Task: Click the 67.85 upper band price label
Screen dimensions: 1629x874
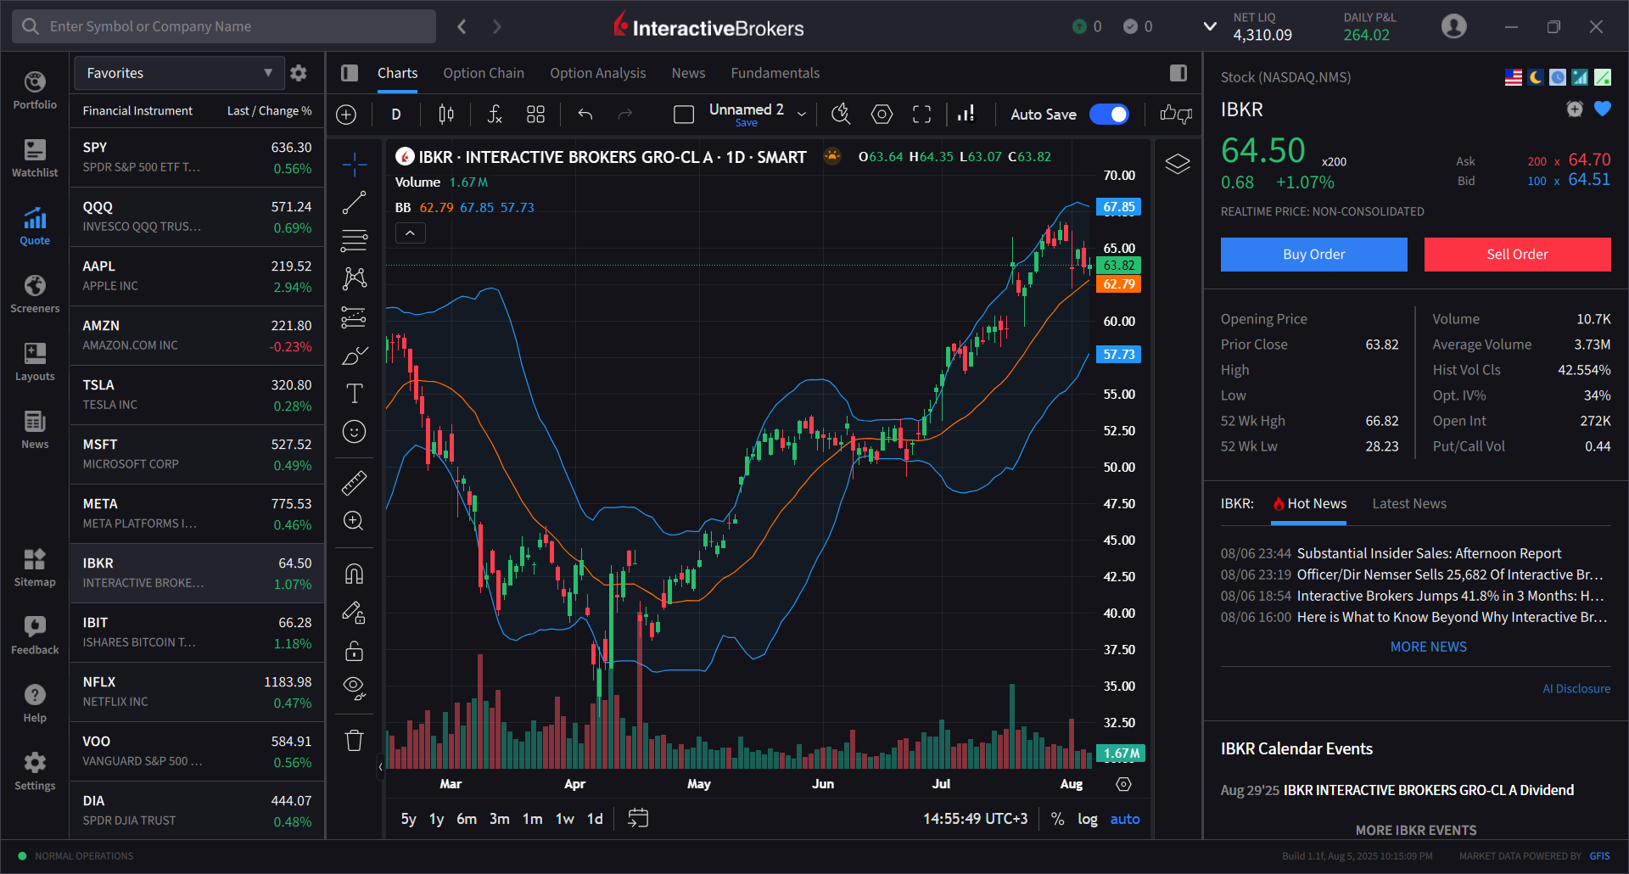Action: coord(1119,207)
